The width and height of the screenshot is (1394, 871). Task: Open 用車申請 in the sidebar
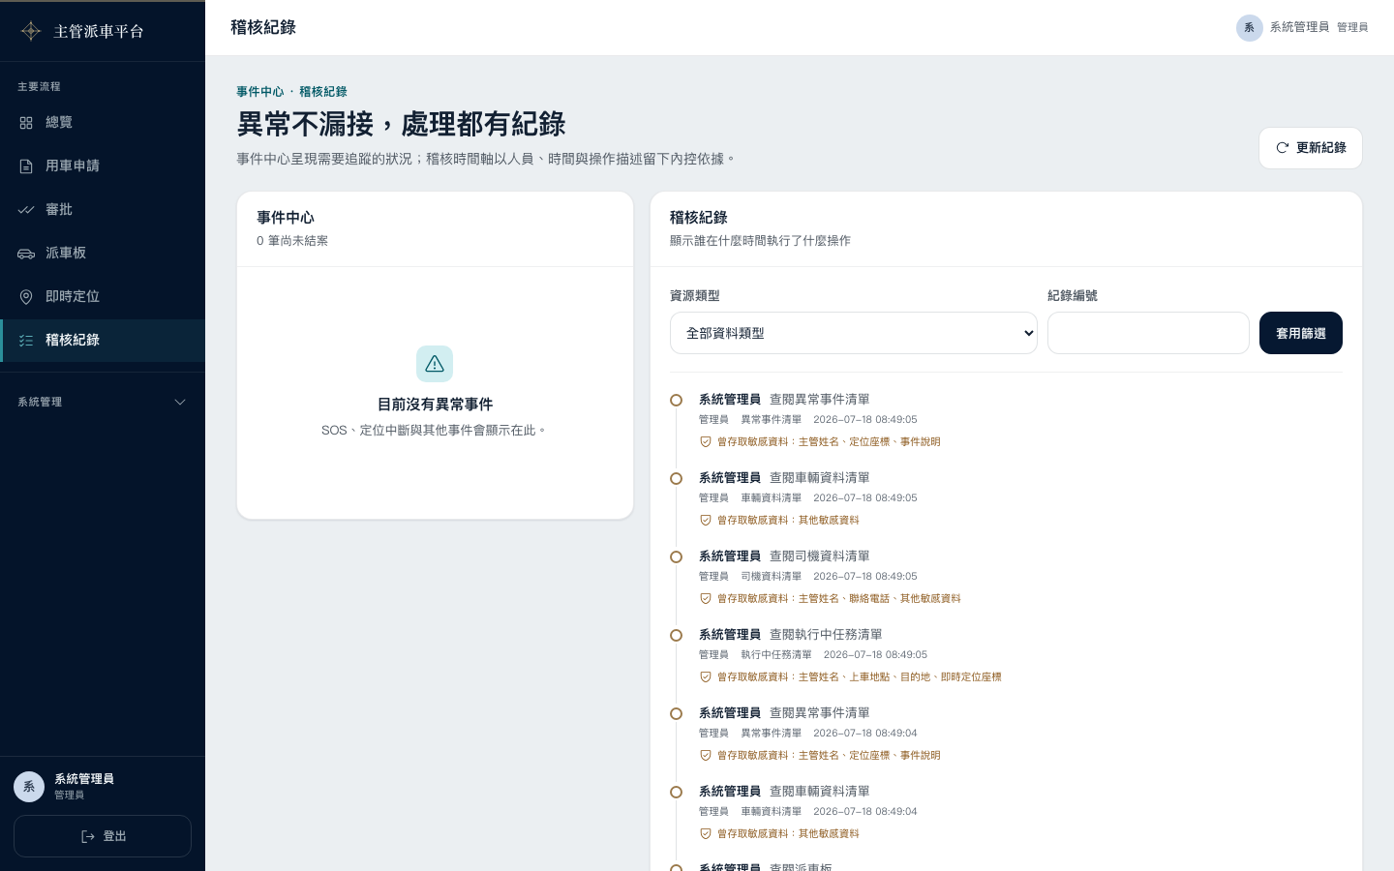pyautogui.click(x=103, y=166)
